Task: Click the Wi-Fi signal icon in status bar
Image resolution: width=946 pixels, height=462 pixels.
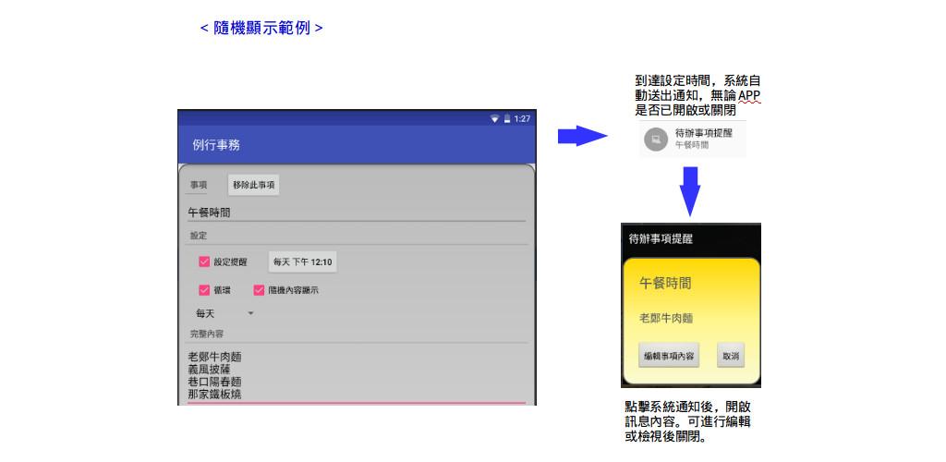Action: [x=494, y=119]
